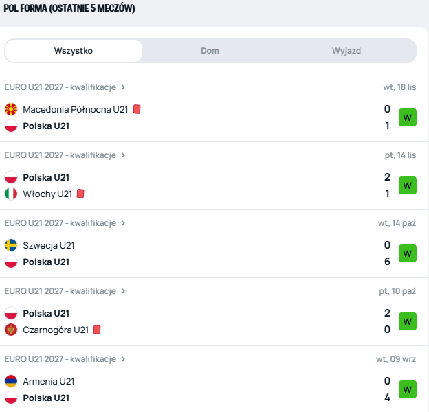Click red card icon beside Czarnogóra U21
429x412 pixels.
click(97, 330)
